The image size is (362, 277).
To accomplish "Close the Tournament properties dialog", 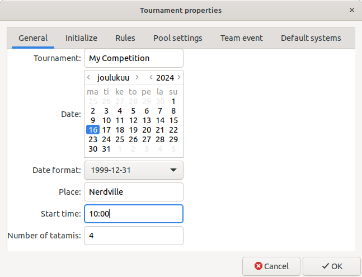I will pos(351,10).
